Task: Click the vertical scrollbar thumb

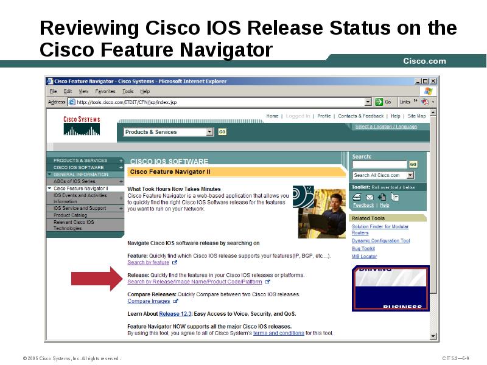Action: [x=433, y=205]
